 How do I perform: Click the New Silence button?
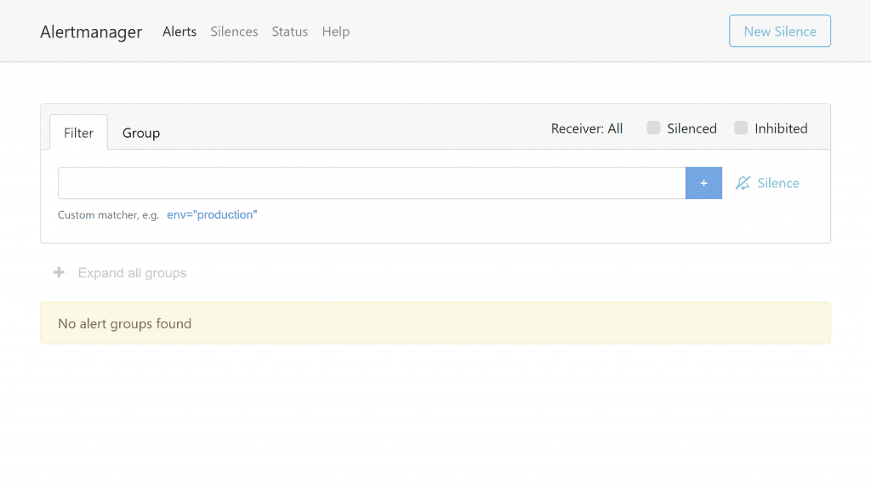(x=779, y=31)
